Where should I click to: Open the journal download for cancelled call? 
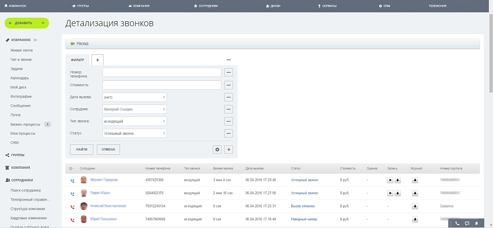[415, 206]
